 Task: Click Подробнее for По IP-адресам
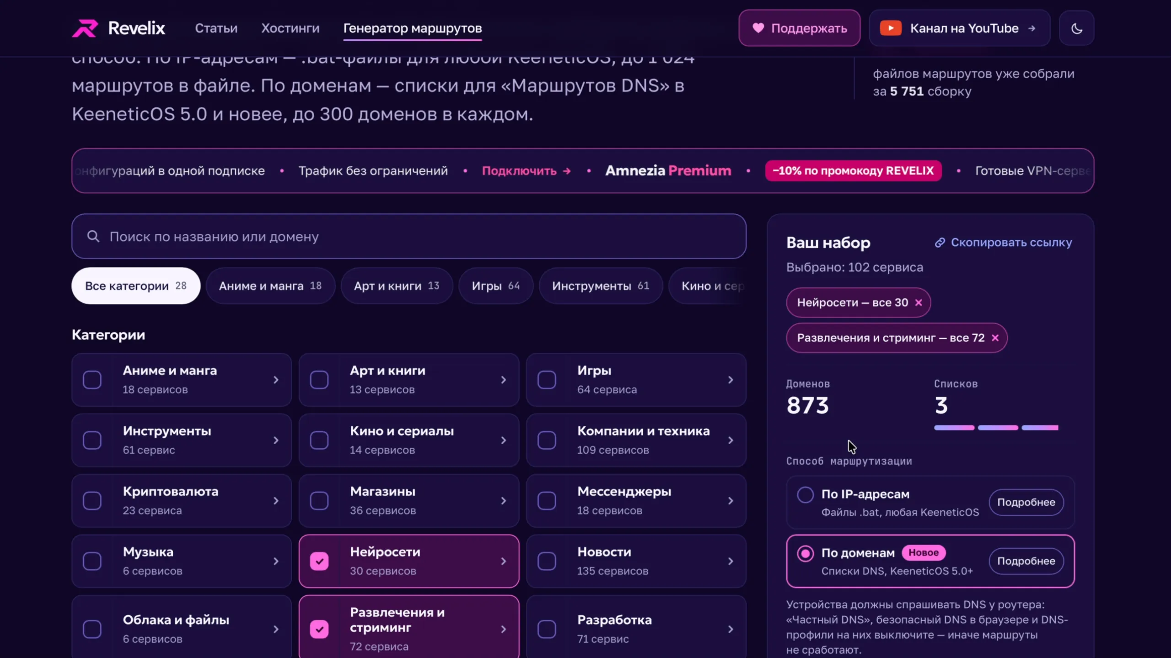coord(1026,502)
